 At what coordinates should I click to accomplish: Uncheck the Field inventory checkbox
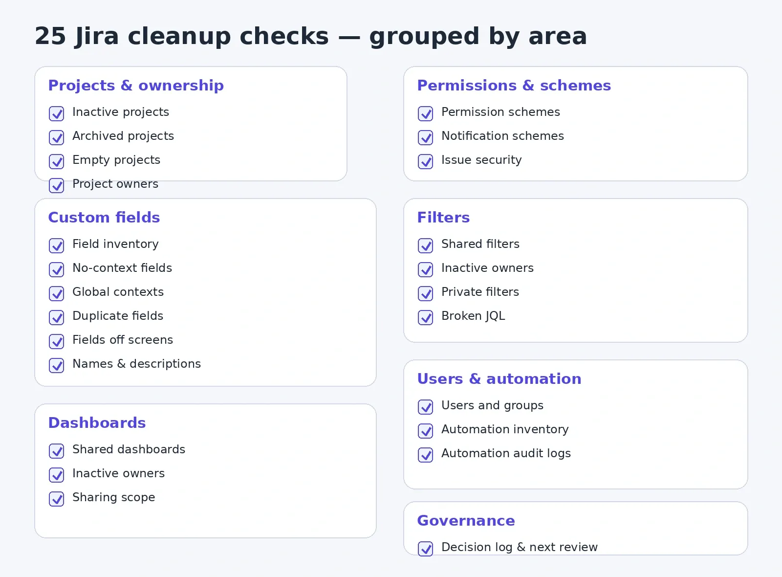[57, 245]
